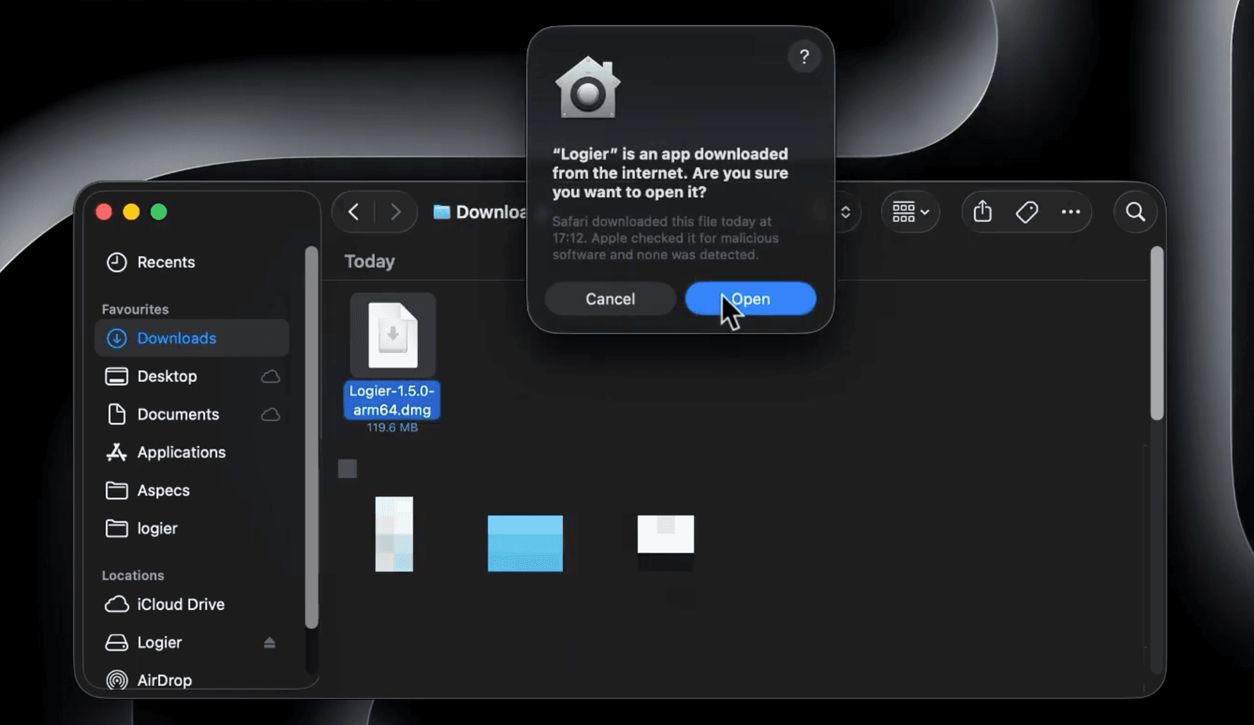Open iCloud Drive under Locations
1254x725 pixels.
coord(192,604)
